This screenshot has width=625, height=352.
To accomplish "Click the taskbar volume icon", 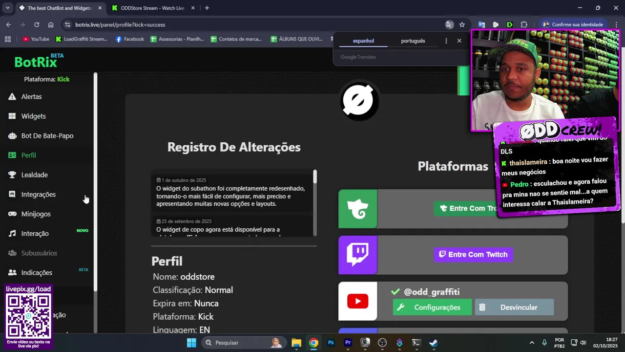I will [x=583, y=343].
